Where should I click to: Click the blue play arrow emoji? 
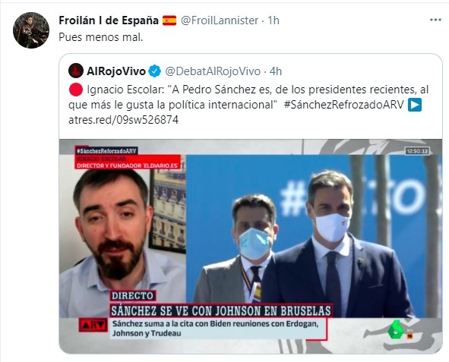click(414, 105)
